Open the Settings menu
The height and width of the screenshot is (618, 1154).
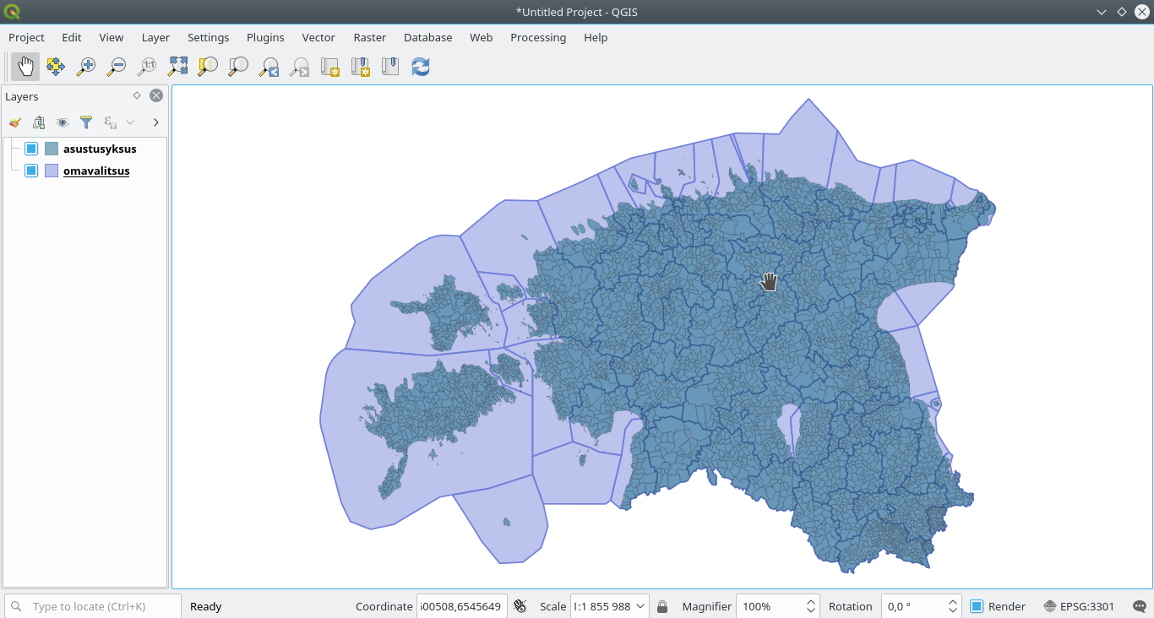pos(209,37)
